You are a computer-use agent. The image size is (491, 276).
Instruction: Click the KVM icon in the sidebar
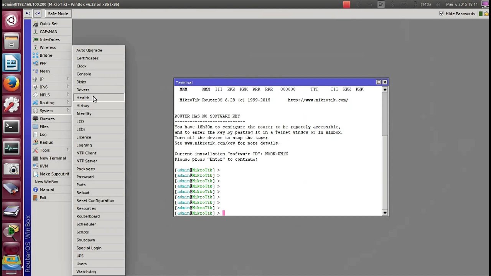point(36,166)
